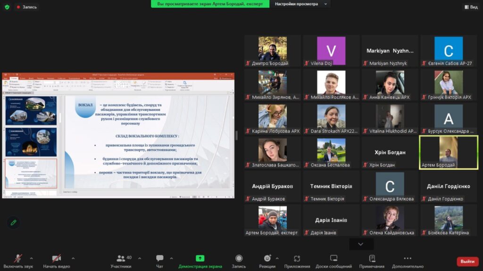Expand audio options arrow next to microphone
The image size is (483, 271).
[32, 258]
